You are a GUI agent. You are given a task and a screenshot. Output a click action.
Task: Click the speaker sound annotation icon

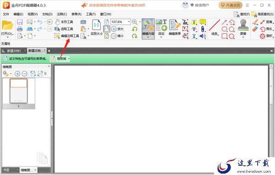coord(203,36)
